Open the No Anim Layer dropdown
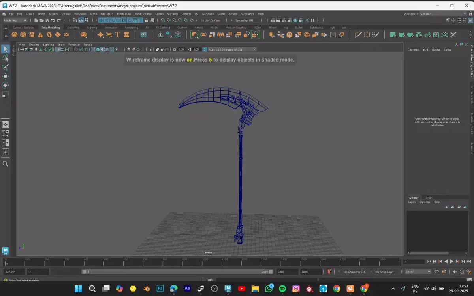The height and width of the screenshot is (296, 474). click(384, 272)
